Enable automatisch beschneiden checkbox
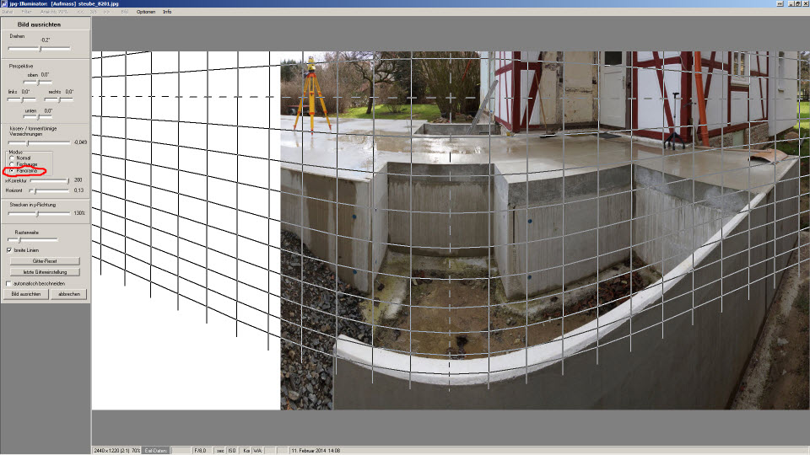This screenshot has height=455, width=810. pyautogui.click(x=9, y=283)
